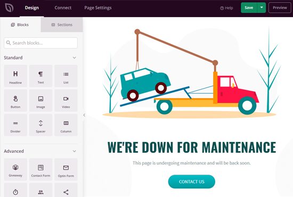Insert an Image block

click(x=40, y=100)
